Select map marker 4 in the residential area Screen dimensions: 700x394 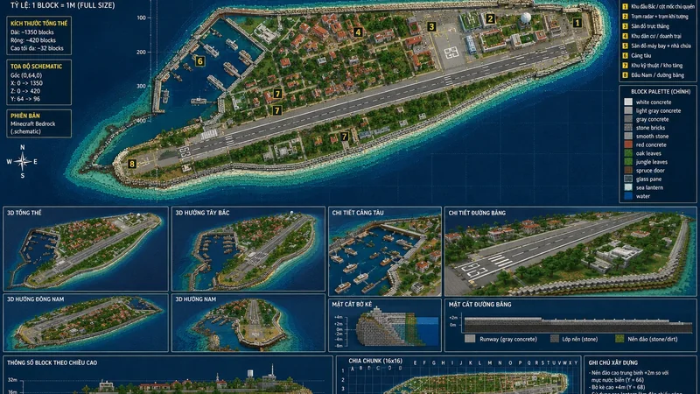point(358,32)
